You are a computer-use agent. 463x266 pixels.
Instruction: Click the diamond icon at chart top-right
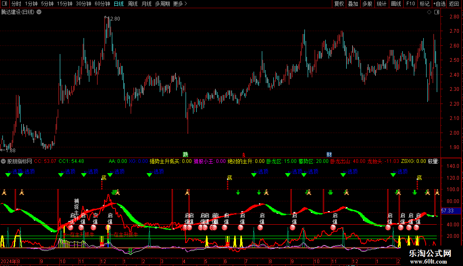(x=429, y=12)
